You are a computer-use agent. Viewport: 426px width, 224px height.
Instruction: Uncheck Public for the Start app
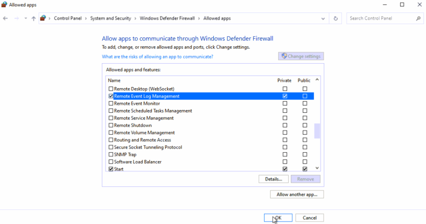coord(305,169)
